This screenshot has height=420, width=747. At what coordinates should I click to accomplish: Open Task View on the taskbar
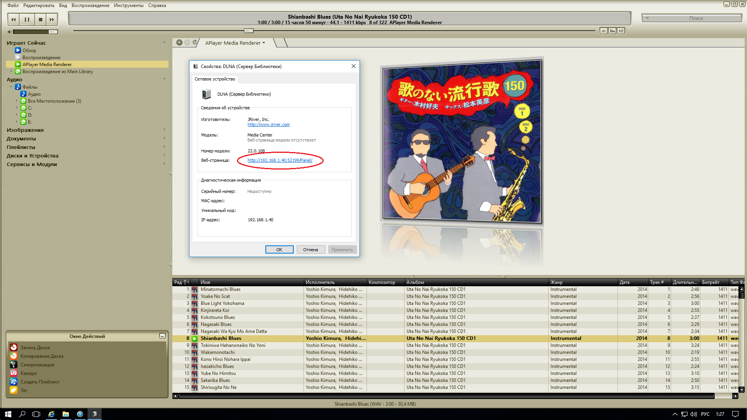coord(36,414)
